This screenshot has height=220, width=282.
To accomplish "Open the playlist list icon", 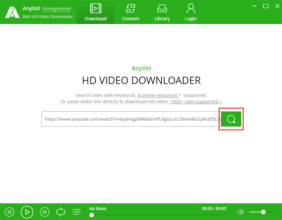I will [77, 212].
